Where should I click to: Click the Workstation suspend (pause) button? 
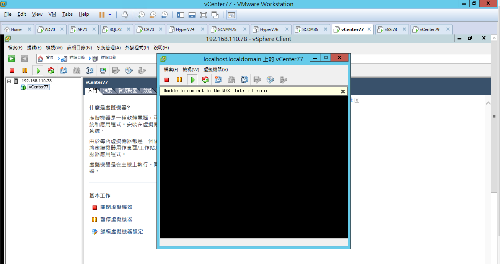point(102,15)
